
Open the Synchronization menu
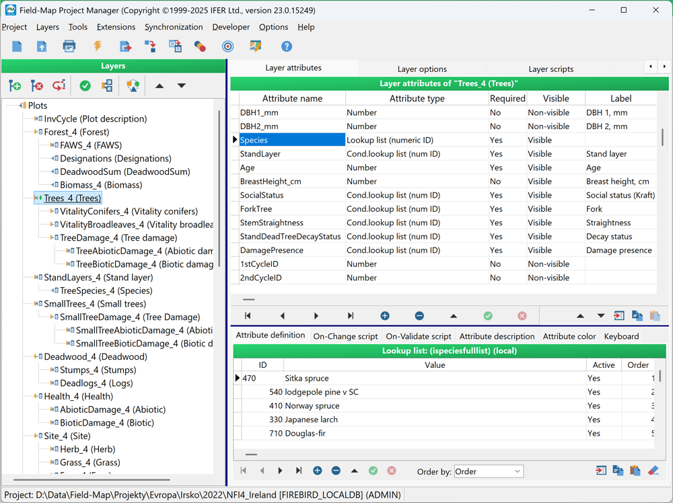pyautogui.click(x=174, y=27)
